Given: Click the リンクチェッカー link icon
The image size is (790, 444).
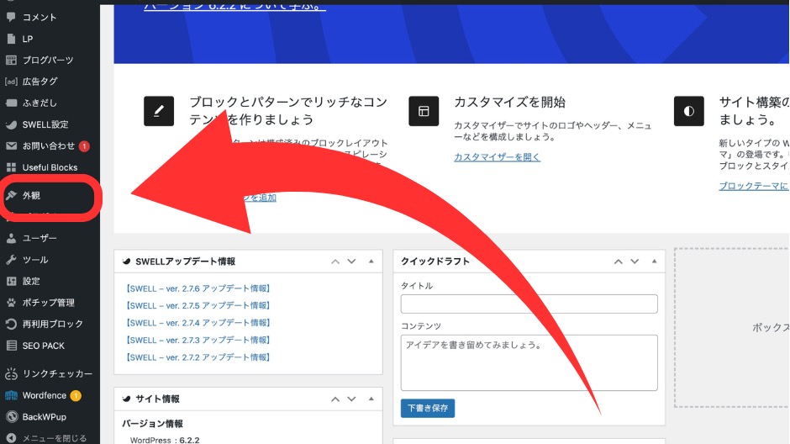Looking at the screenshot, I should (11, 373).
